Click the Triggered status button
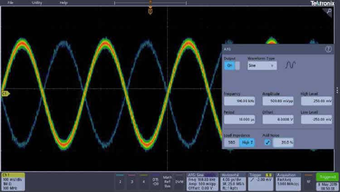Image resolution: width=340 pixels, height=192 pixels. (327, 177)
